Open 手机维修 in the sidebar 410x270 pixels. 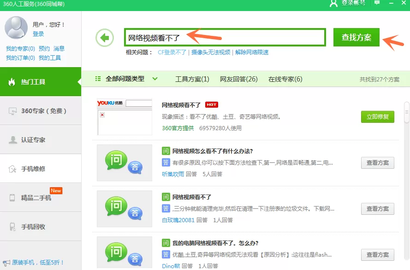click(41, 169)
